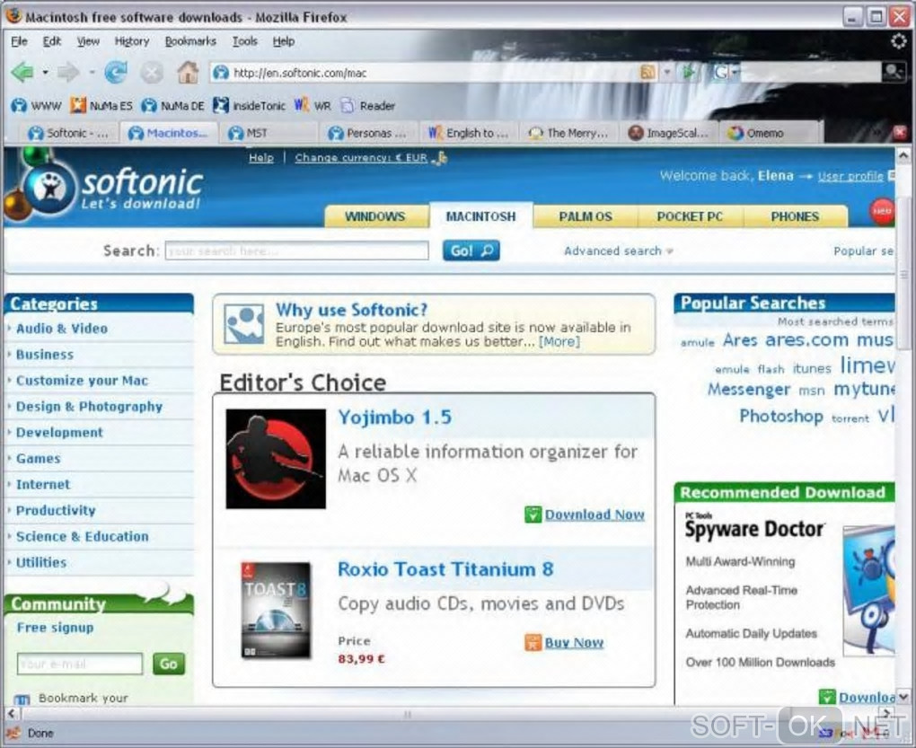Screen dimensions: 916x748
Task: Open the Tools menu
Action: click(245, 41)
